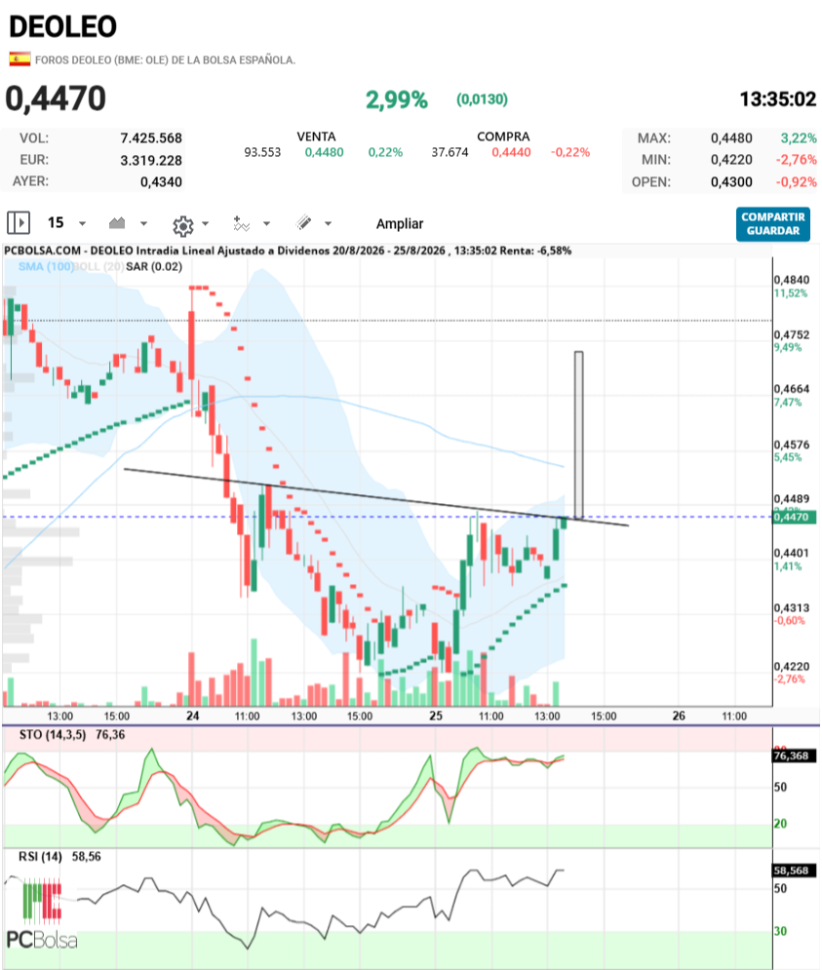Select the SMA (100) indicator label
Image resolution: width=822 pixels, height=970 pixels.
pyautogui.click(x=45, y=266)
